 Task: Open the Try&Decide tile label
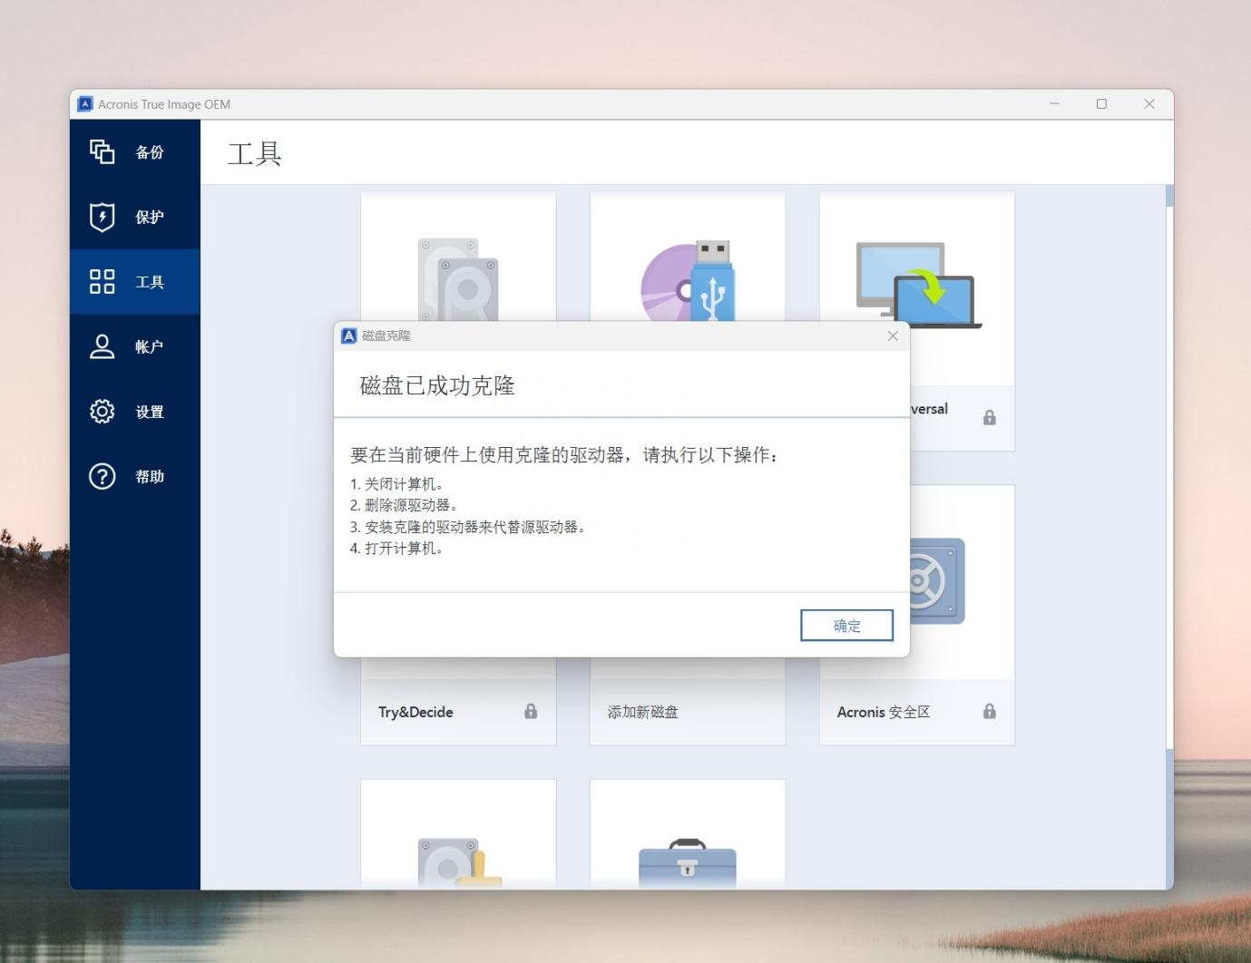tap(415, 712)
